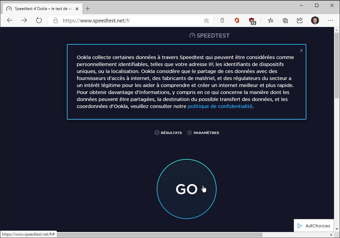Click the Speedtest logo
Viewport: 340px width, 238px height.
210,35
